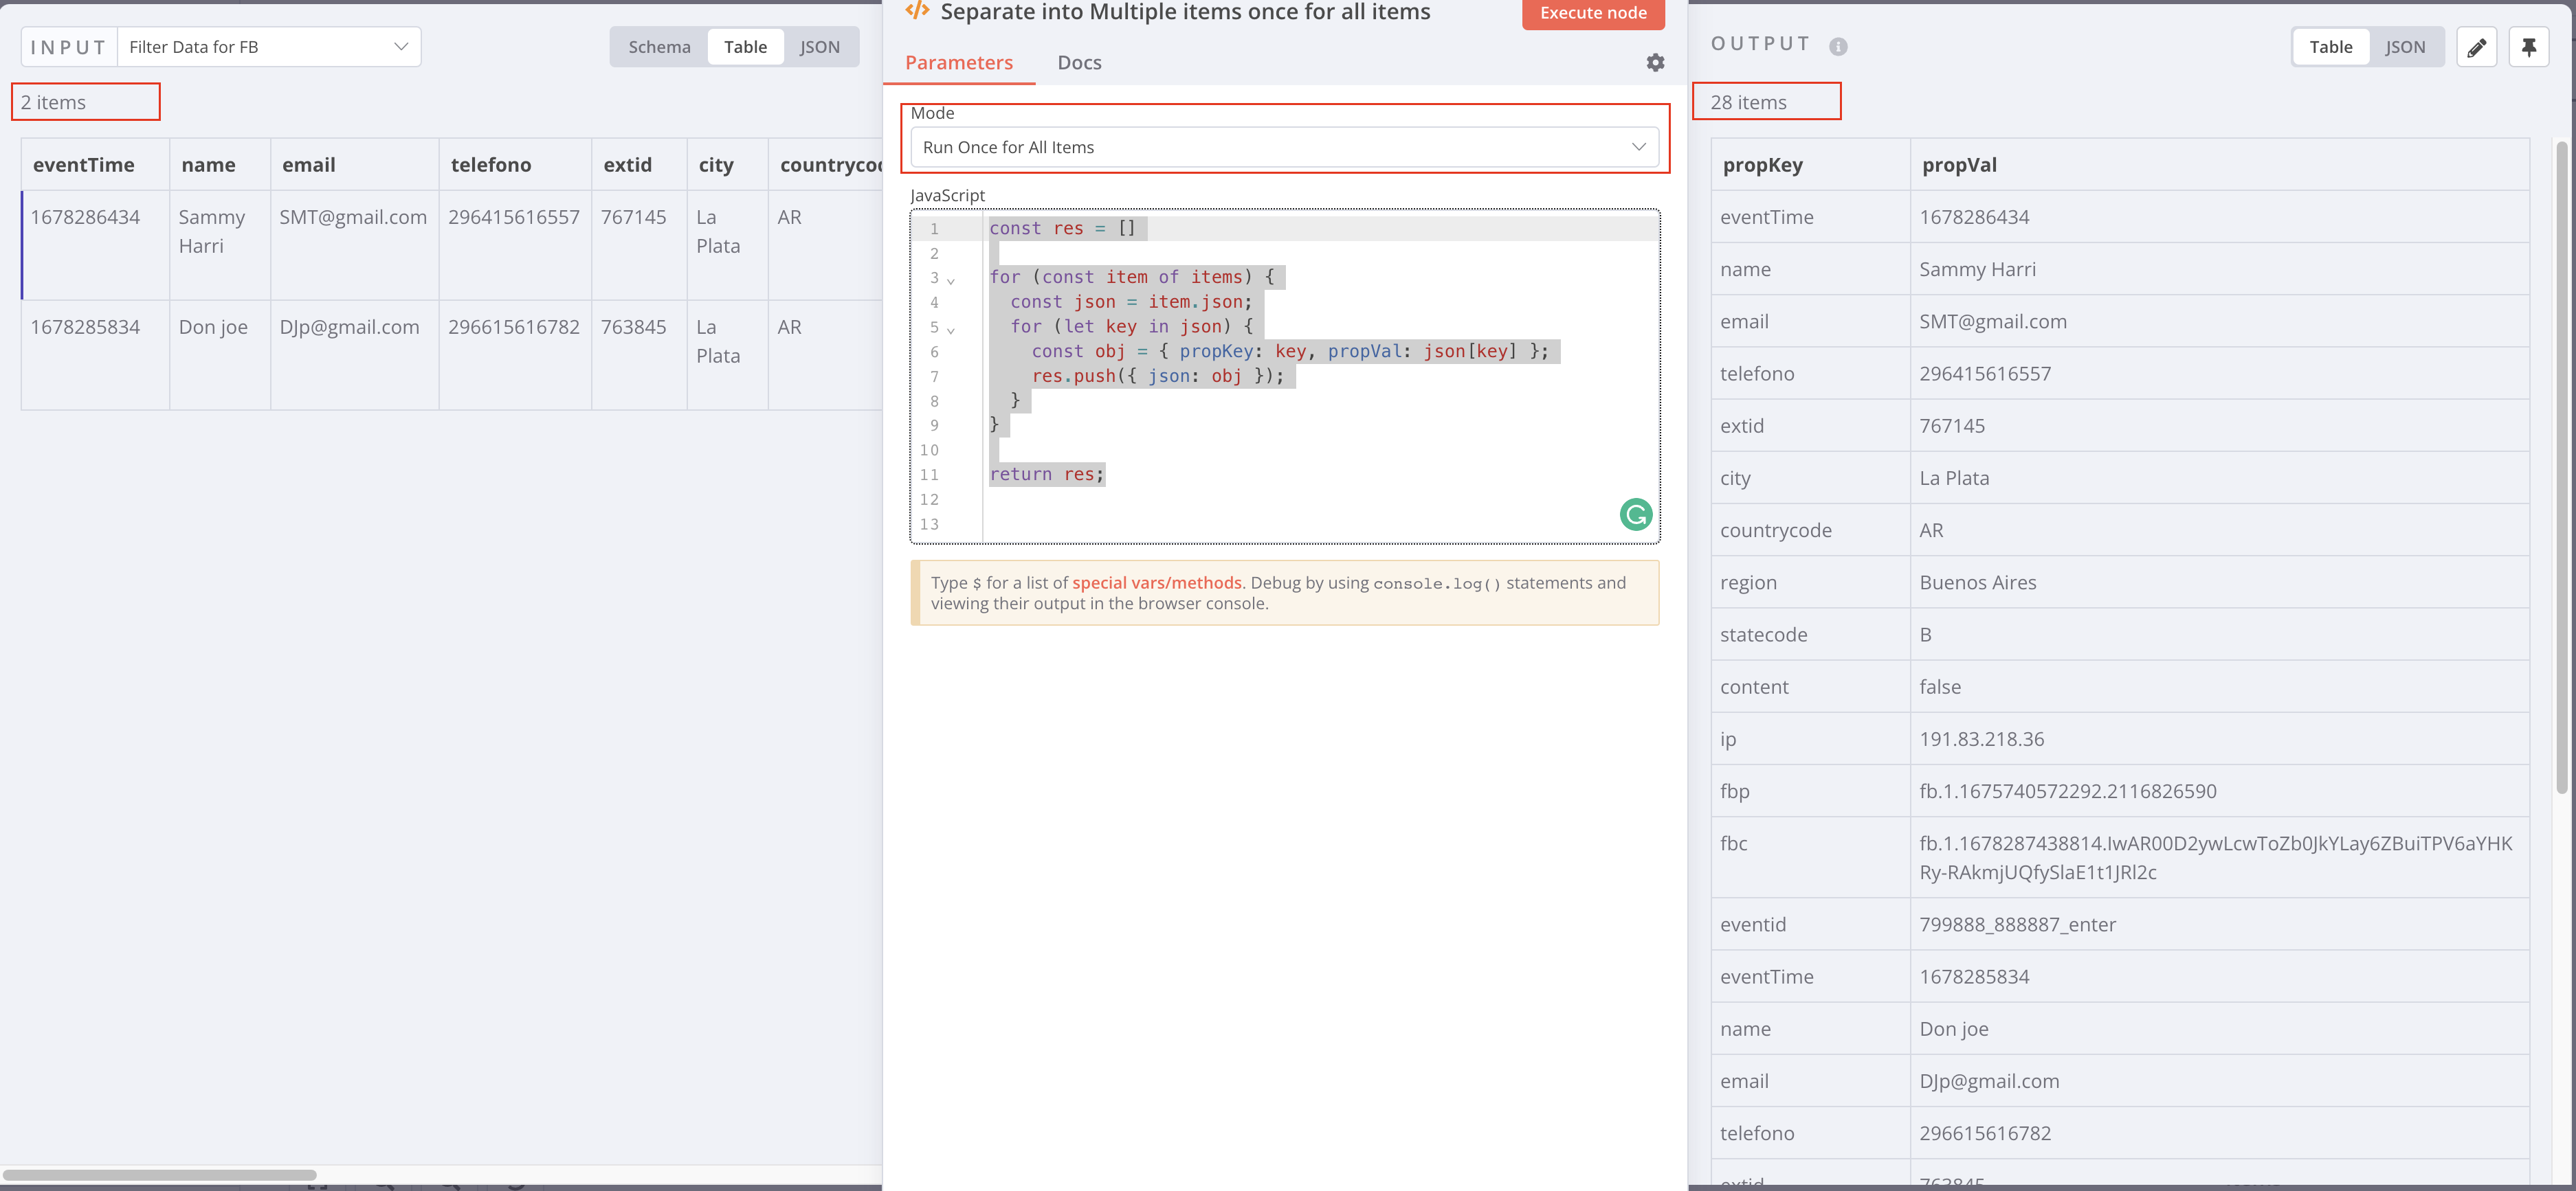Switch output view to JSON
Screen dimensions: 2576x1191
(x=2404, y=47)
